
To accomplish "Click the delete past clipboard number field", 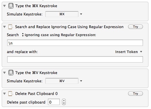I will [x=54, y=102].
